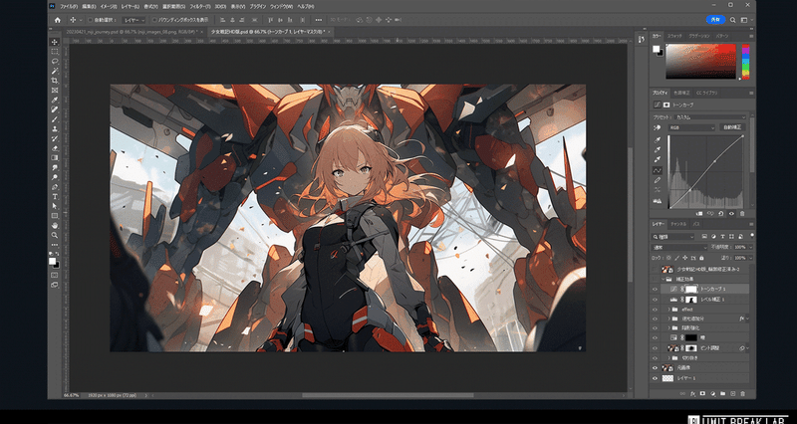Viewport: 797px width, 424px height.
Task: Switch to the グラデーション panel tab
Action: [x=699, y=36]
